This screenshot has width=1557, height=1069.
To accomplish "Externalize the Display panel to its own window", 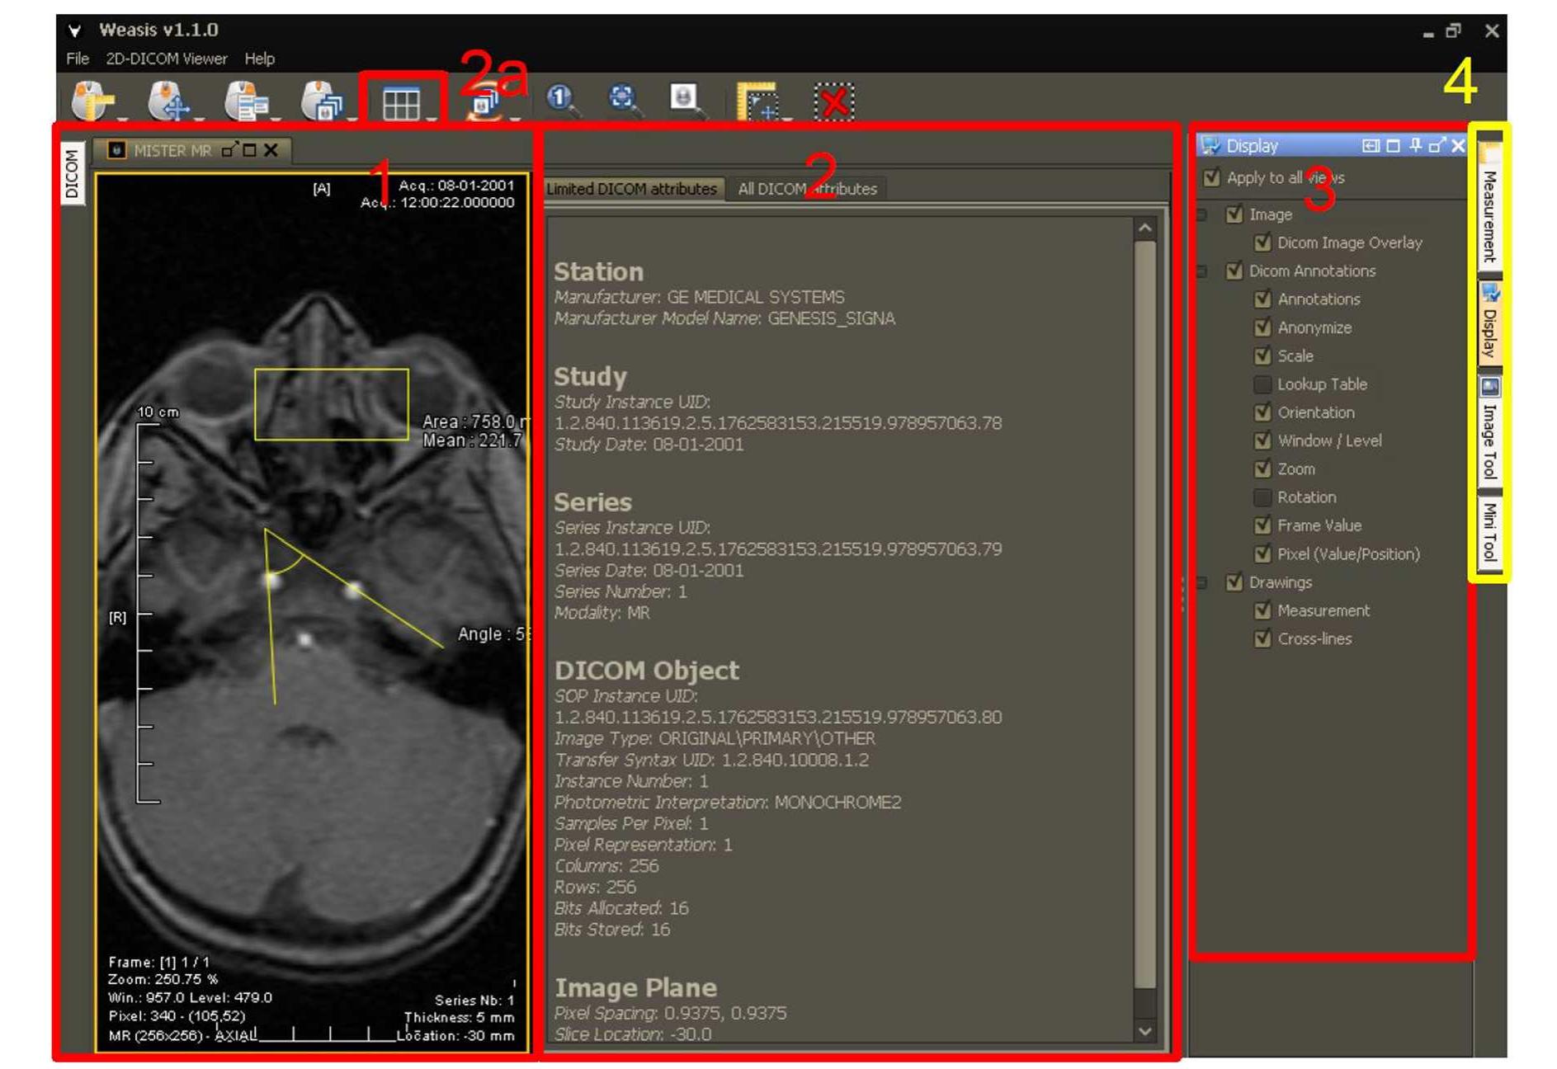I will [1437, 146].
